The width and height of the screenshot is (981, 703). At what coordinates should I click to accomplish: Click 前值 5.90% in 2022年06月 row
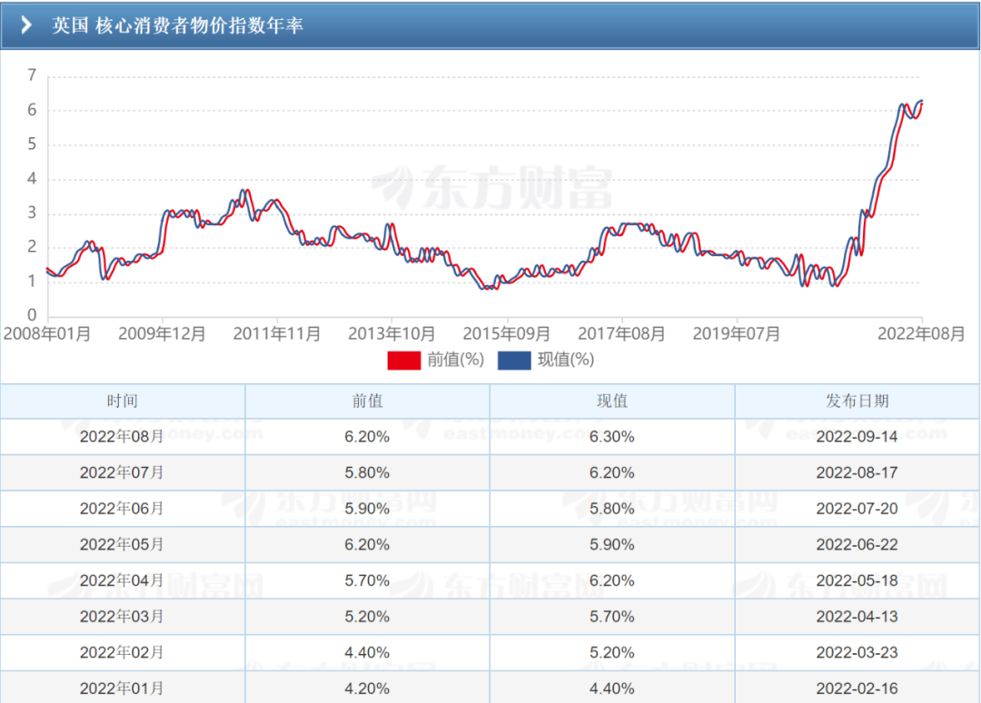367,510
